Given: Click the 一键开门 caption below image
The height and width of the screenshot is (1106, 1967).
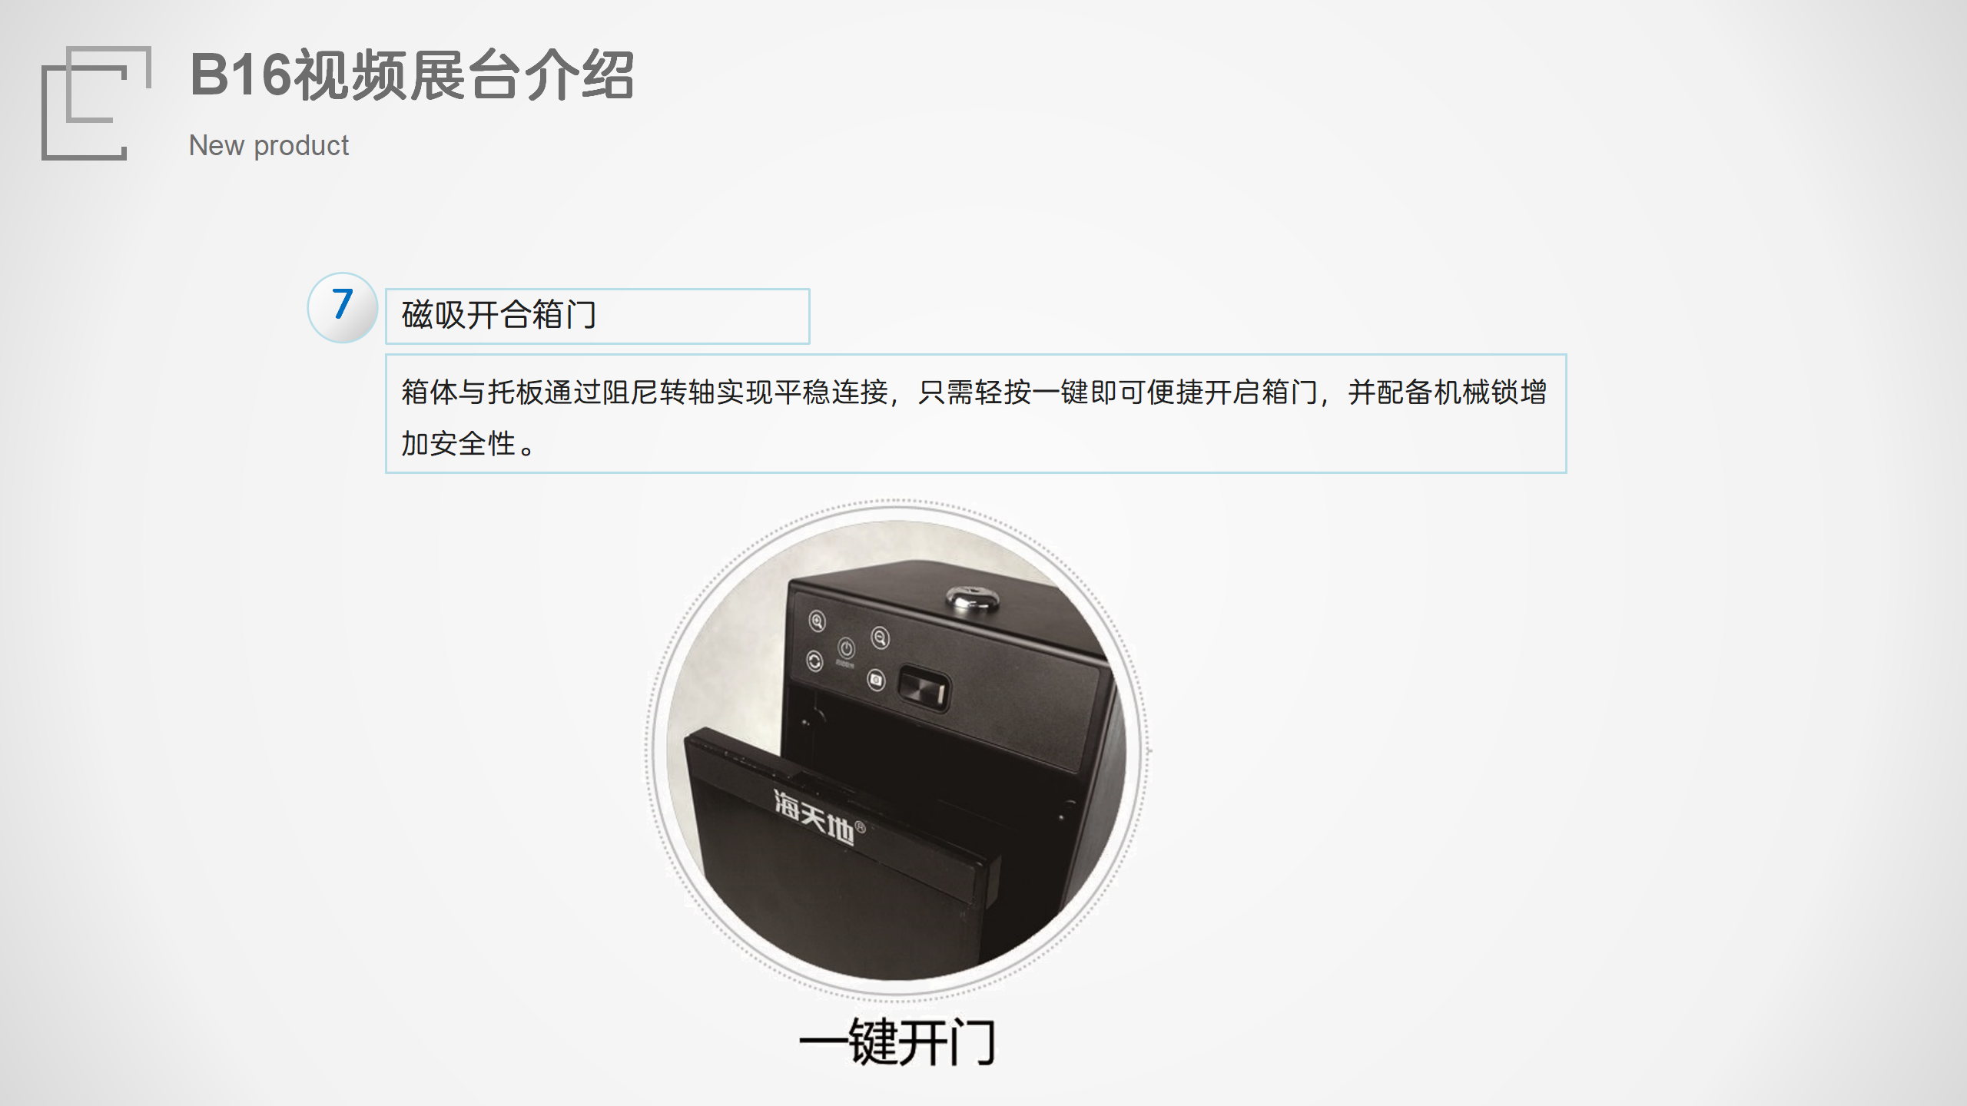Looking at the screenshot, I should click(897, 1042).
